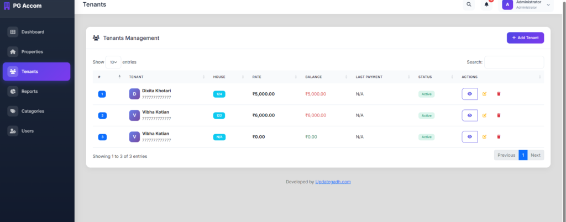Image resolution: width=566 pixels, height=222 pixels.
Task: Click the V avatar in row 2
Action: click(x=134, y=115)
